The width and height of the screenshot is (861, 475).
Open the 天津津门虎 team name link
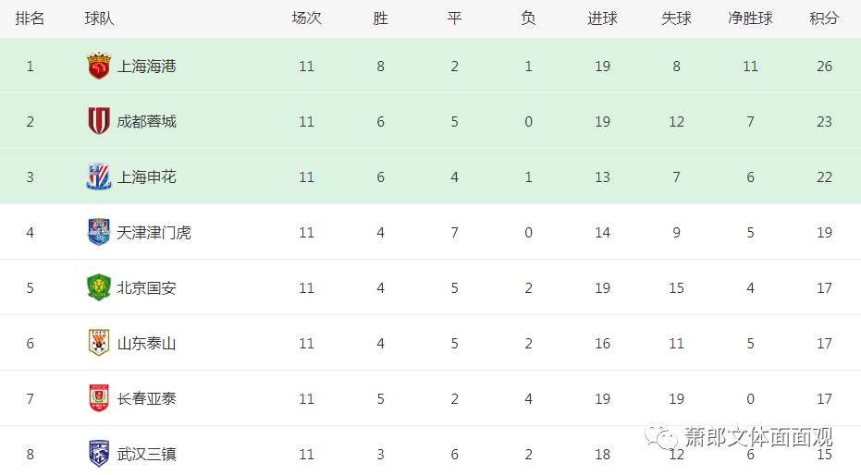point(154,233)
